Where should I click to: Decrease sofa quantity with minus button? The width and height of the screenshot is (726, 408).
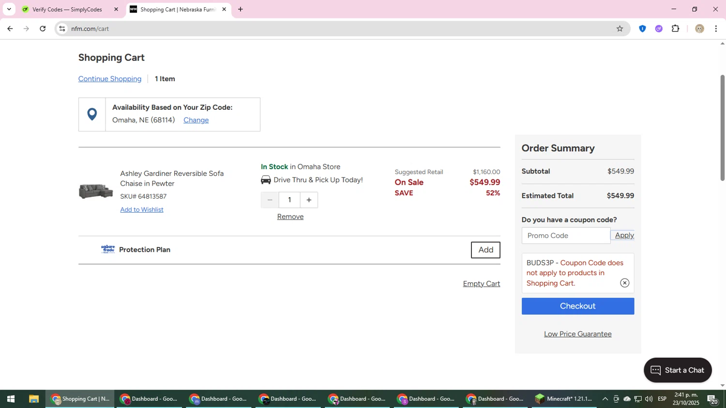coord(270,200)
